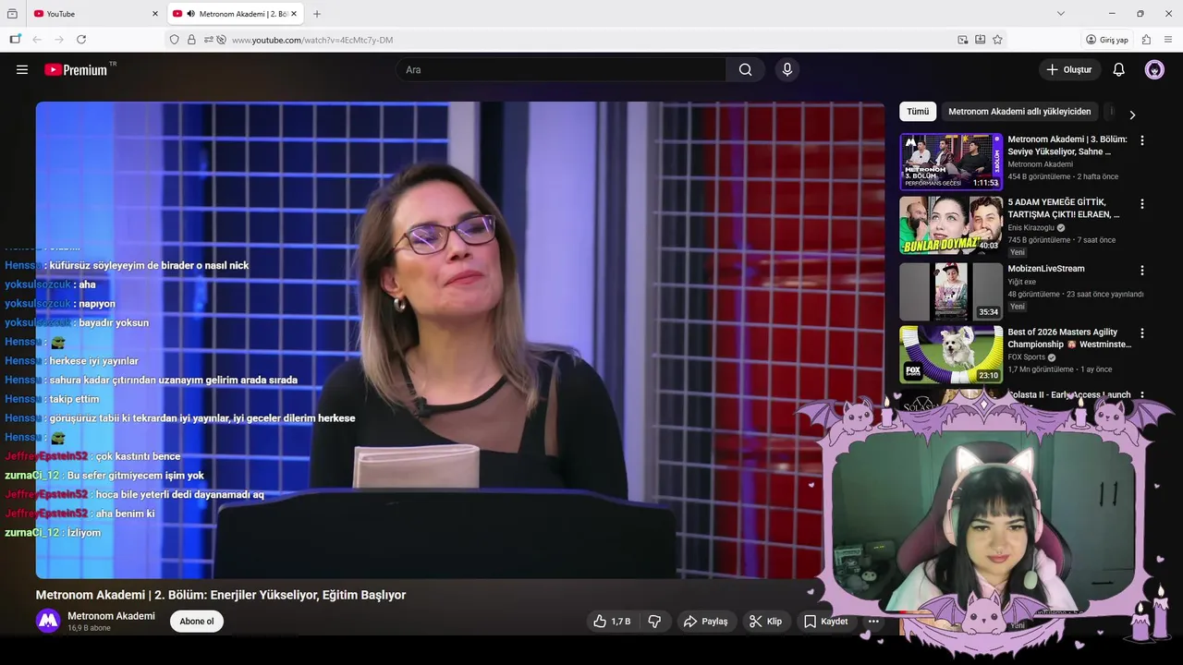Bookmark this page with star icon
The height and width of the screenshot is (665, 1183).
pyautogui.click(x=997, y=40)
